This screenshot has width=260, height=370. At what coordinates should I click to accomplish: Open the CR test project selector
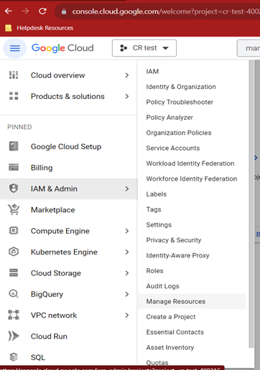click(x=144, y=48)
